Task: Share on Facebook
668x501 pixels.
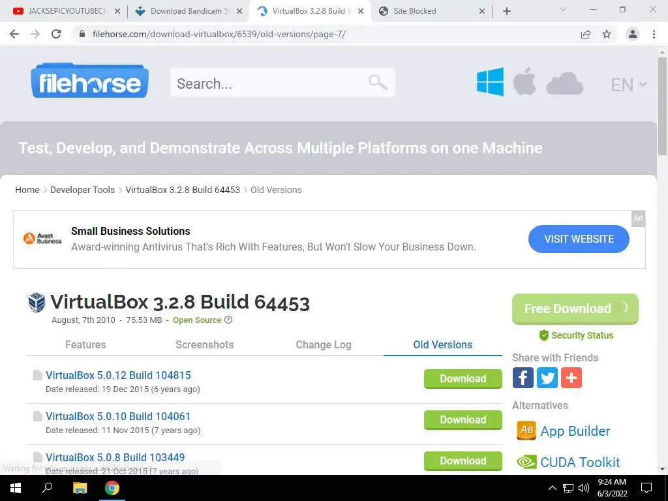Action: (x=523, y=378)
